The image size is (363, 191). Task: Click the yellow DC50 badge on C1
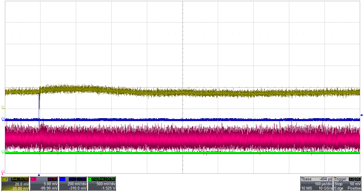pos(24,179)
